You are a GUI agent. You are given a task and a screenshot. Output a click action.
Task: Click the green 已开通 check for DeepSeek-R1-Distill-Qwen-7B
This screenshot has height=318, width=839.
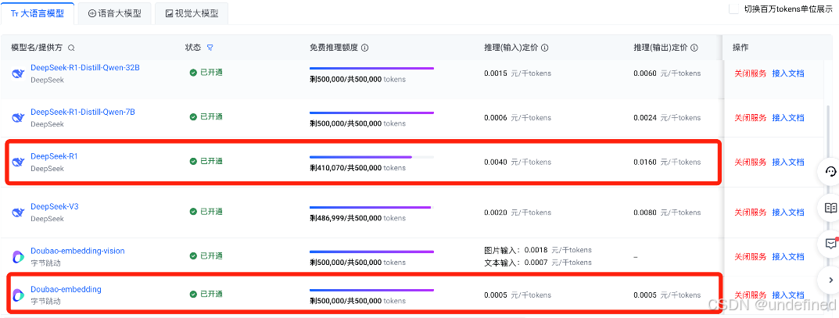pyautogui.click(x=193, y=116)
